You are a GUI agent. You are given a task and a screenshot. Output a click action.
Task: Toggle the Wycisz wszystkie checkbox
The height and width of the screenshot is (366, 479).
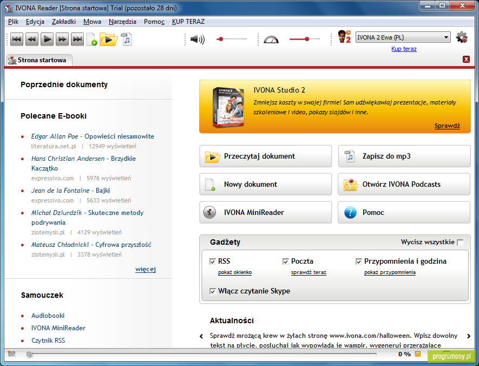460,243
